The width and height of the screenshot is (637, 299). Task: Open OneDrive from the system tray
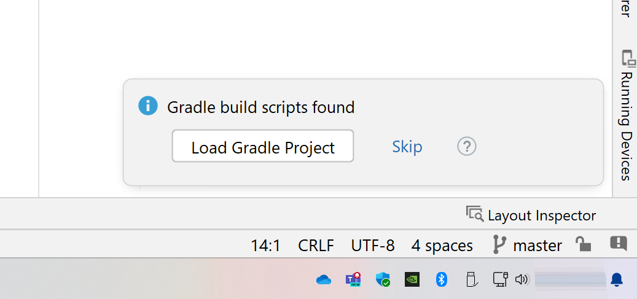click(x=324, y=280)
